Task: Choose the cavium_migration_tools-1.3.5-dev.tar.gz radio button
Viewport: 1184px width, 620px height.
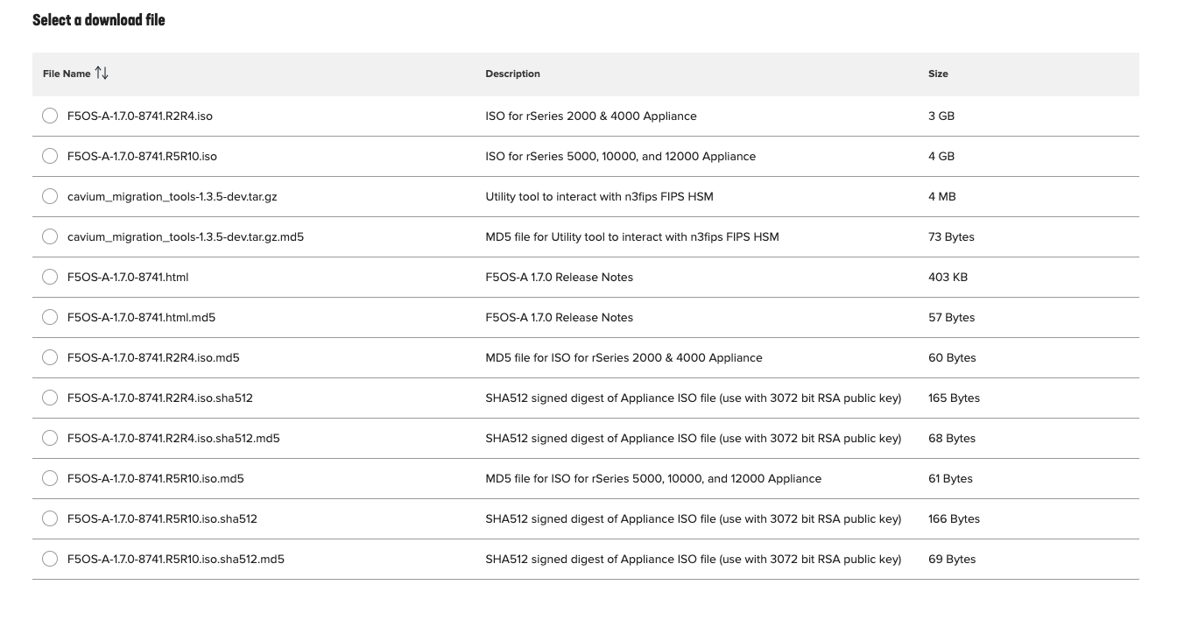Action: pyautogui.click(x=50, y=196)
